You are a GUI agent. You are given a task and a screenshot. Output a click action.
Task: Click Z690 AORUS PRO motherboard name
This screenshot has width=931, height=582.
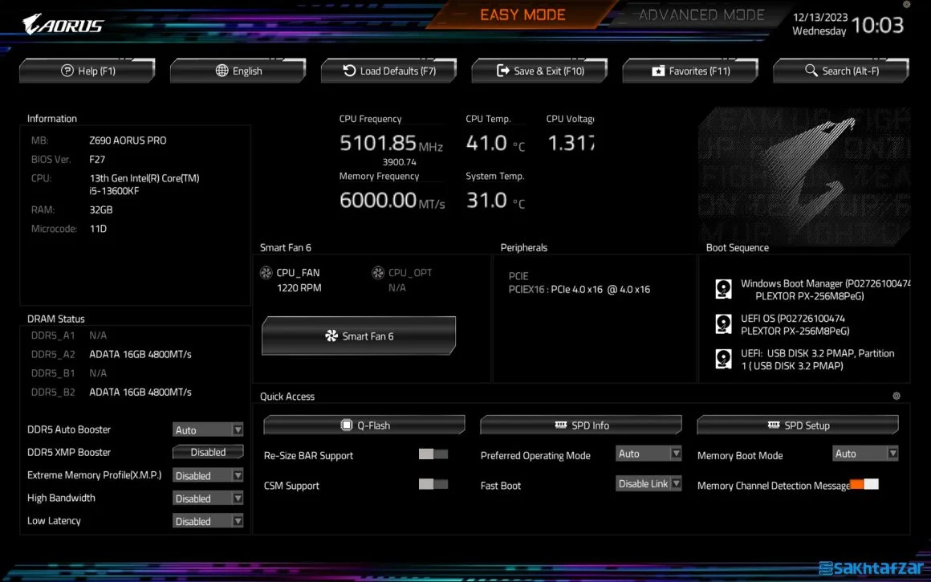point(128,140)
